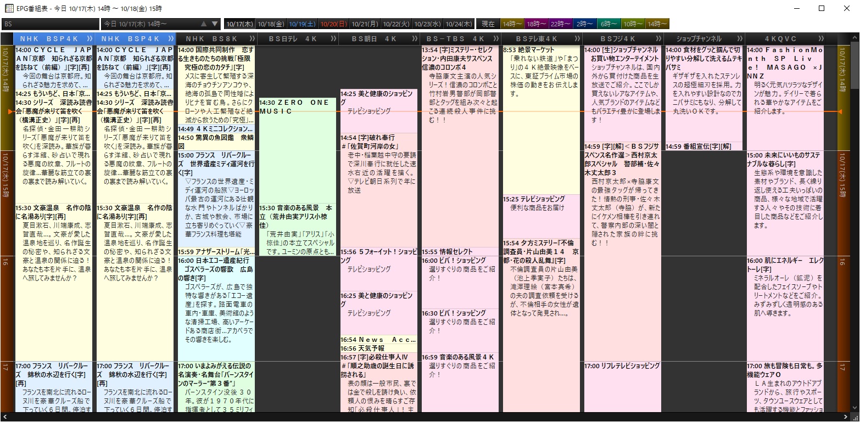Jump to the 18時〜 time button
Image resolution: width=860 pixels, height=422 pixels.
(x=537, y=24)
